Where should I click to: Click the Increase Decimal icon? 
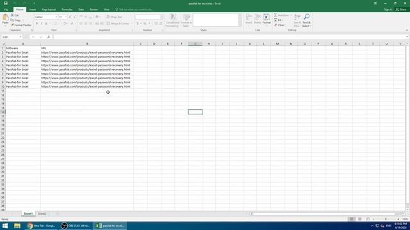(x=156, y=24)
